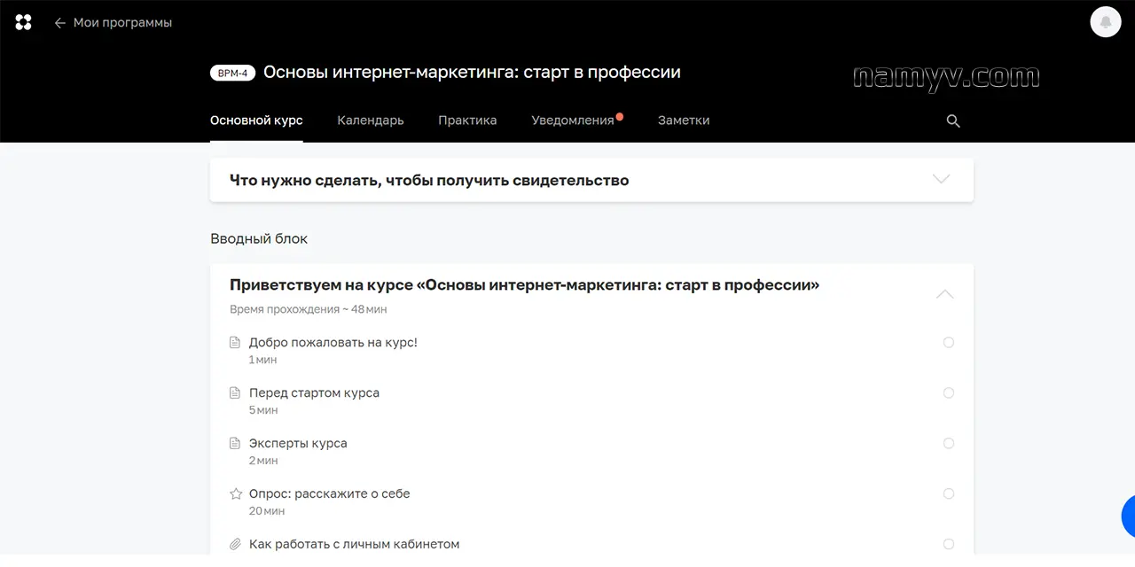Click the back arrow beside Мои программы
This screenshot has height=567, width=1135.
click(x=59, y=22)
